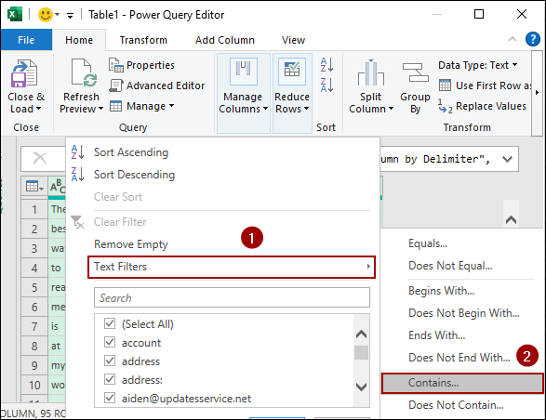Click Replace Values
546x420 pixels.
482,106
